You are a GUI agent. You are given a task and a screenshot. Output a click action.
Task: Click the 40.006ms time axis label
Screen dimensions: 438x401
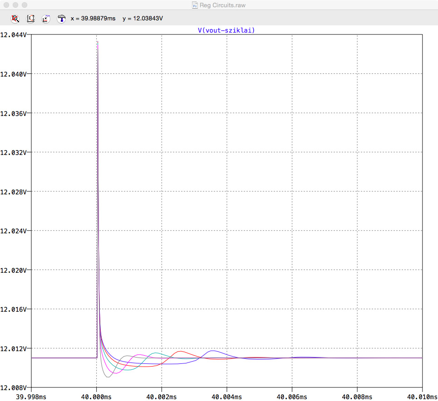pos(292,397)
